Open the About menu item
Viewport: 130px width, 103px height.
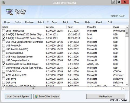[99, 22]
